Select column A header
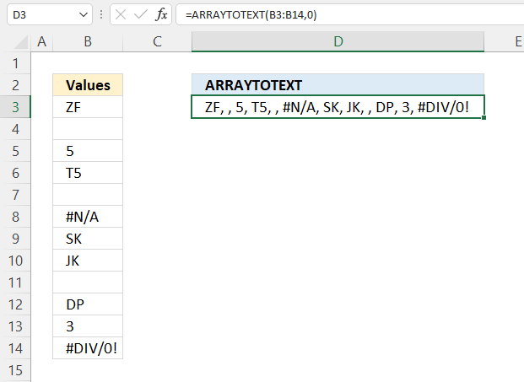524x382 pixels. pos(41,41)
